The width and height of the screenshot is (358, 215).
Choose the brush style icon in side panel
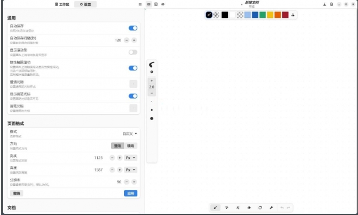click(152, 64)
